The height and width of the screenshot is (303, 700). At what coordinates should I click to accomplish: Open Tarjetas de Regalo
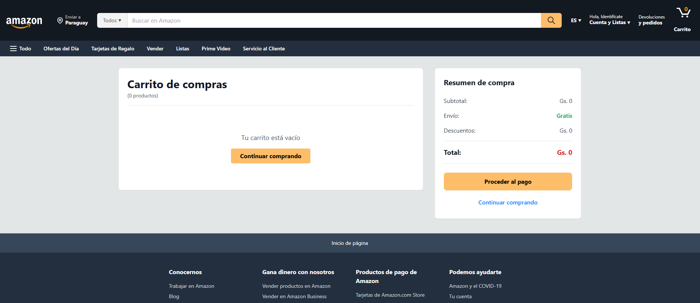(x=113, y=49)
